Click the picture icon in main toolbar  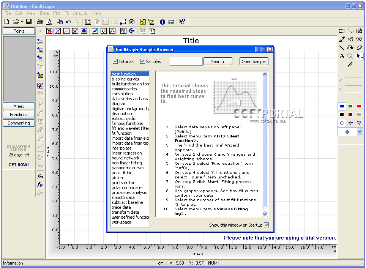[x=151, y=22]
